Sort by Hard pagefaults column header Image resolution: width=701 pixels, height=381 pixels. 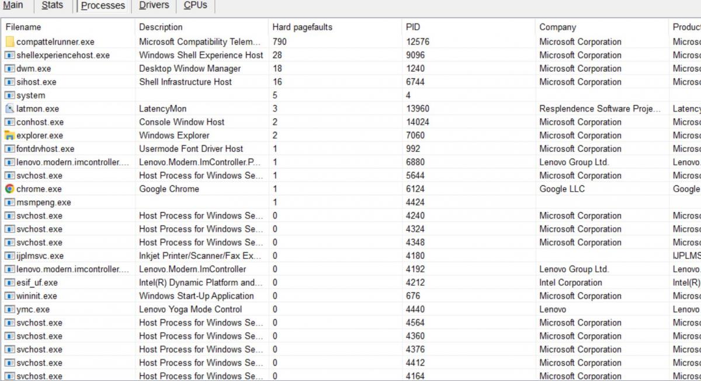point(336,27)
